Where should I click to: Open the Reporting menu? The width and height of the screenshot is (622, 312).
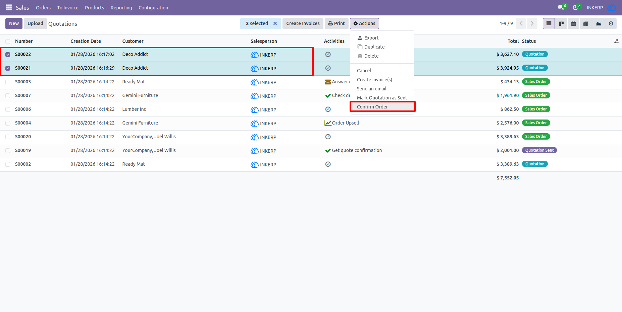click(121, 7)
